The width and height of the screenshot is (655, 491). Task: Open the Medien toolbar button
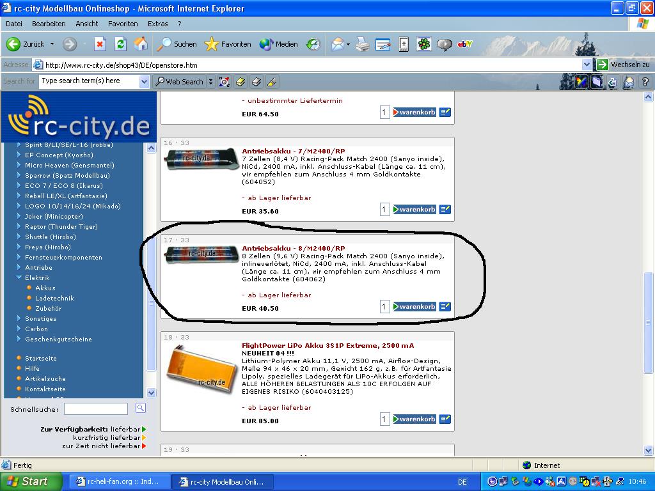pyautogui.click(x=278, y=44)
